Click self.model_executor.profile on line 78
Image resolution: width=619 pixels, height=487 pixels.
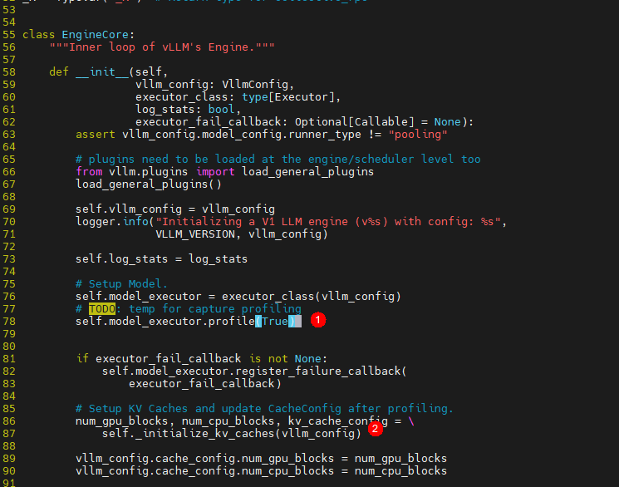tap(165, 322)
